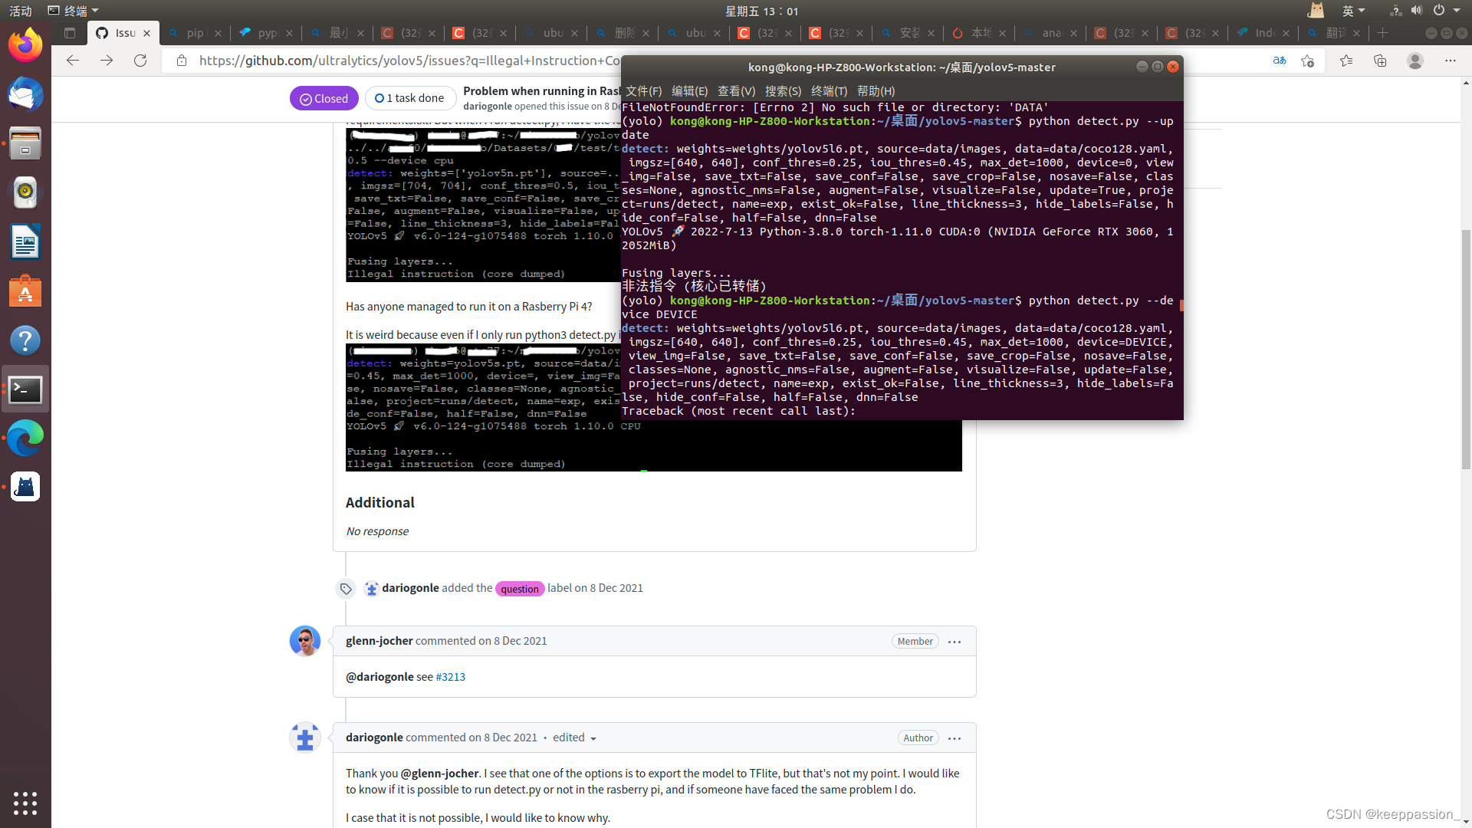Open Thunderbird mail from the dock

coord(25,95)
